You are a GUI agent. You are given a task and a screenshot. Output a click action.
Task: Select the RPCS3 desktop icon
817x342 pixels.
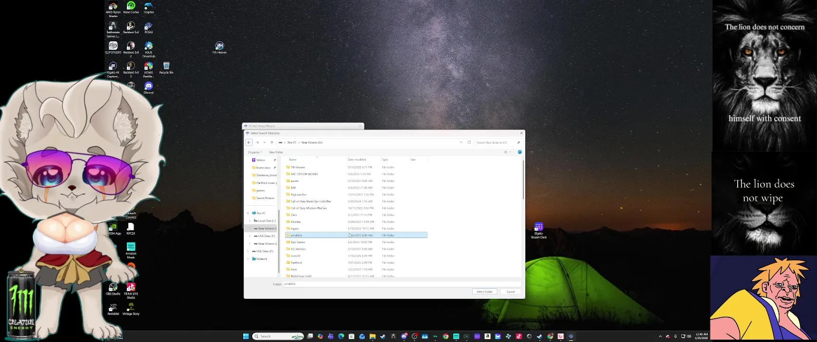(x=131, y=228)
